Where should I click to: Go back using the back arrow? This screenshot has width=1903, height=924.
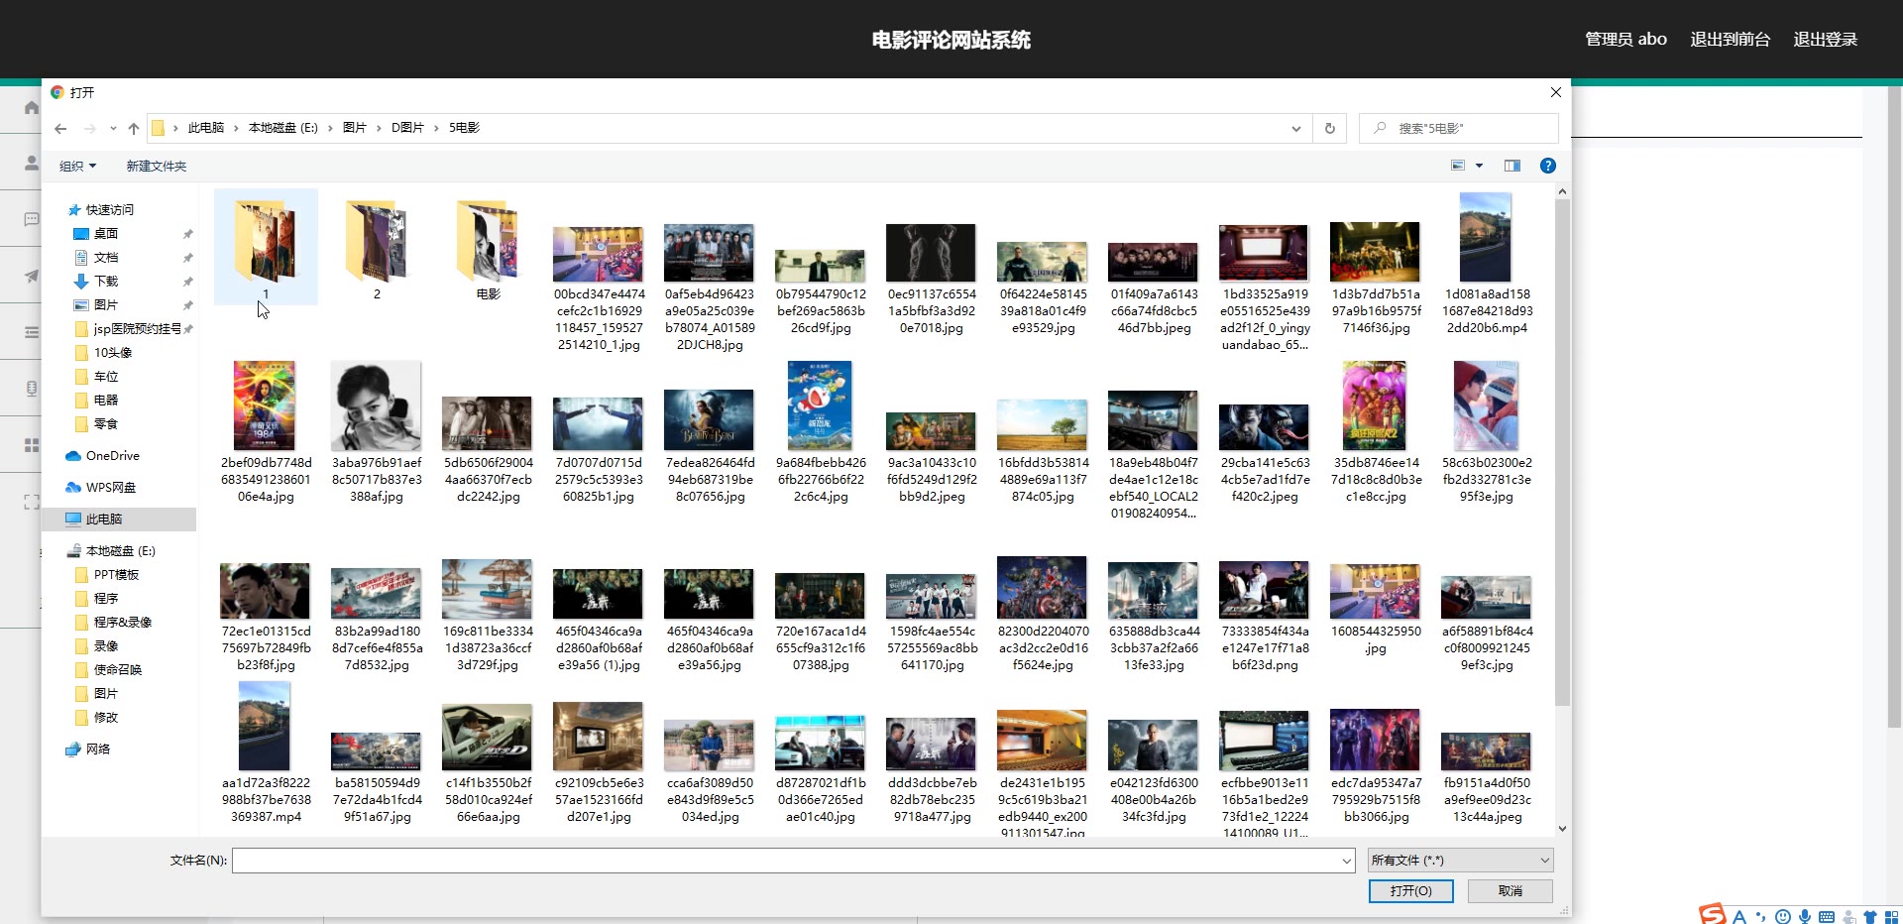point(60,128)
